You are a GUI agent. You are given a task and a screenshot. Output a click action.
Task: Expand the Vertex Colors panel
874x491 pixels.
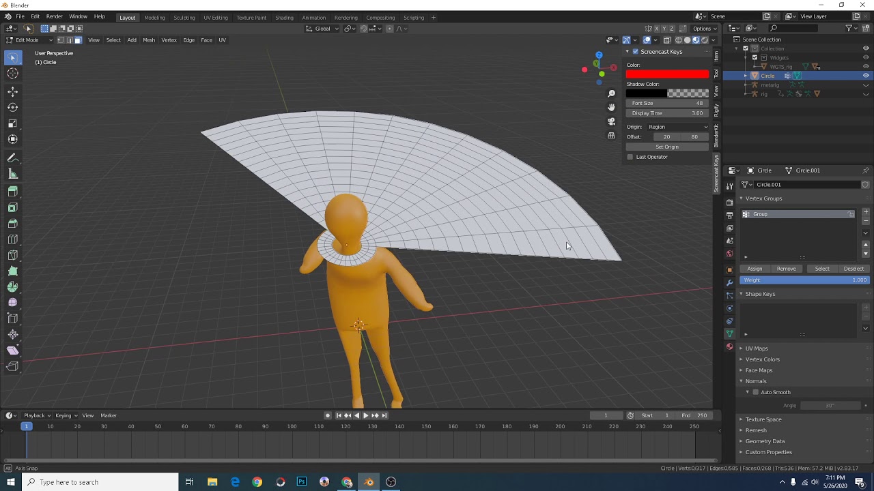[x=762, y=359]
